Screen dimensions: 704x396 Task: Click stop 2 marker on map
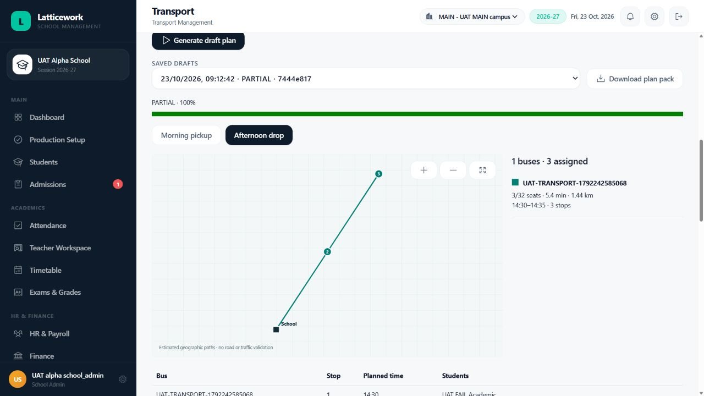pos(327,252)
